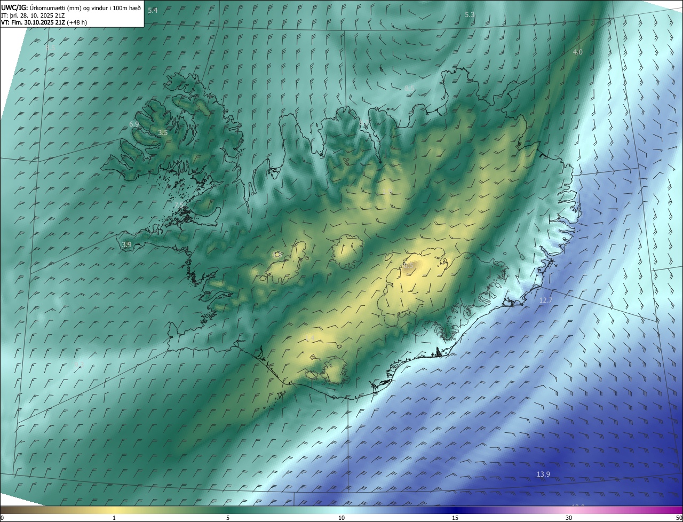The height and width of the screenshot is (522, 683).
Task: Click the 3.5 value in Westfjords
Action: (163, 132)
